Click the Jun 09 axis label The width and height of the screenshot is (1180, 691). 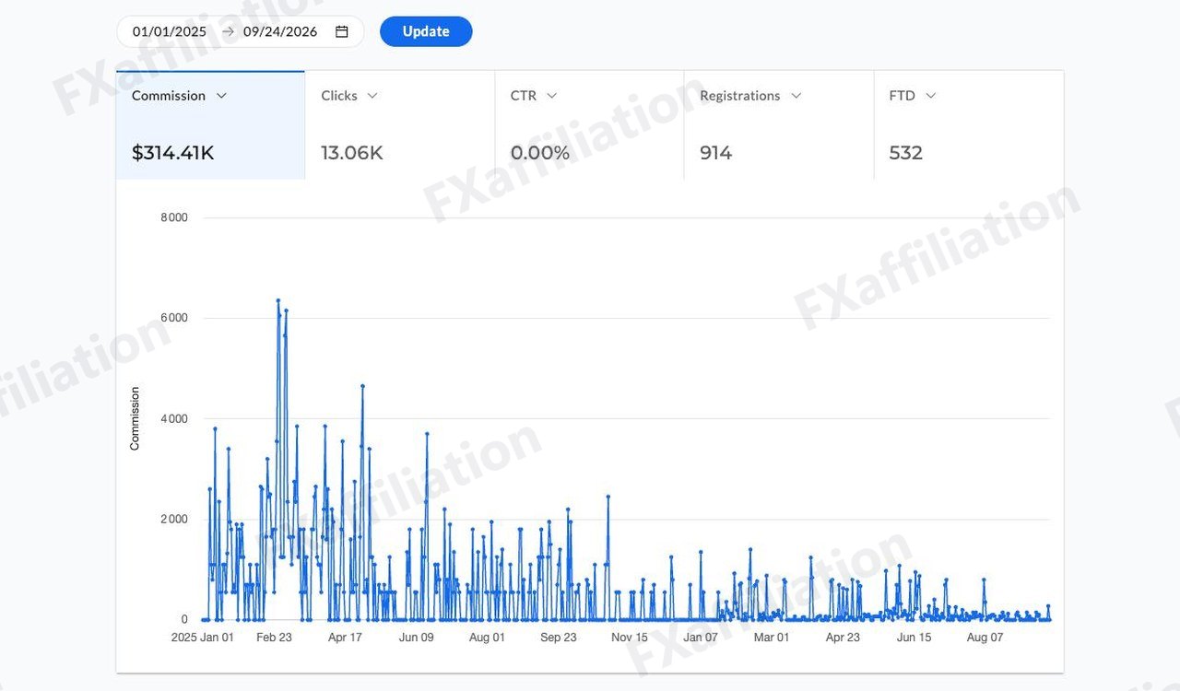[x=416, y=638]
